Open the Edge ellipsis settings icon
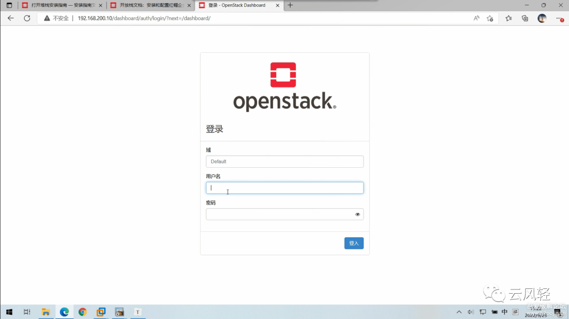 pos(558,18)
